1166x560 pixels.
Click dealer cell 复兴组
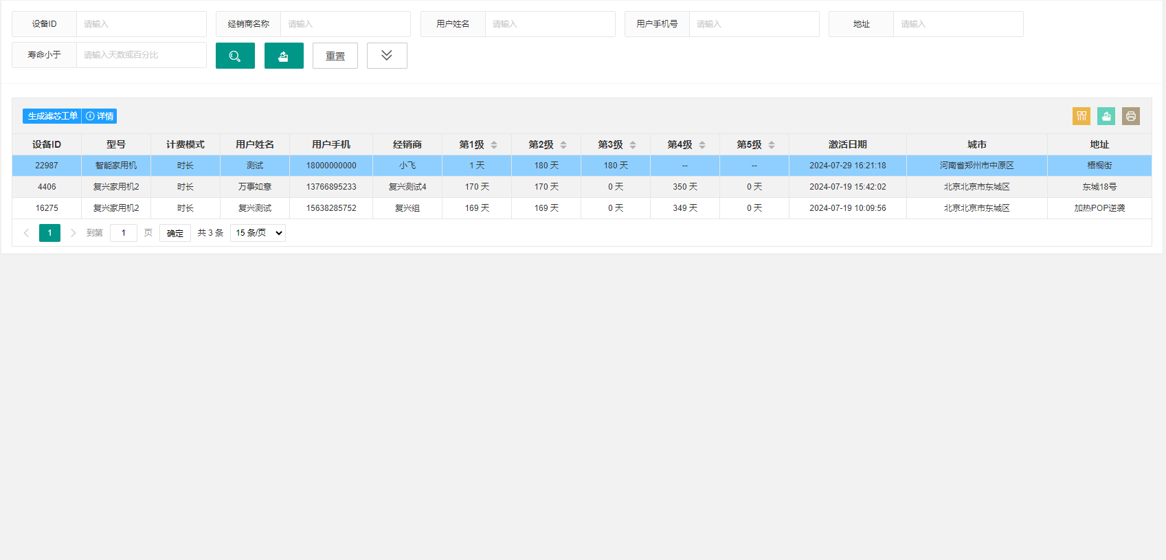tap(407, 208)
